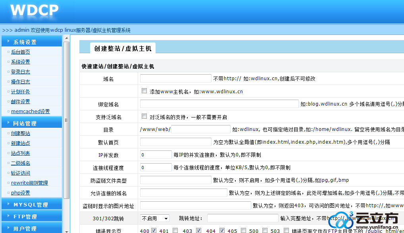Select the 创建整站/虚拟主机 tab

(123, 48)
